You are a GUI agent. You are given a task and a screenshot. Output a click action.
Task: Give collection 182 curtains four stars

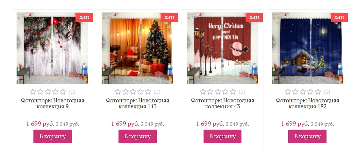[x=310, y=92]
